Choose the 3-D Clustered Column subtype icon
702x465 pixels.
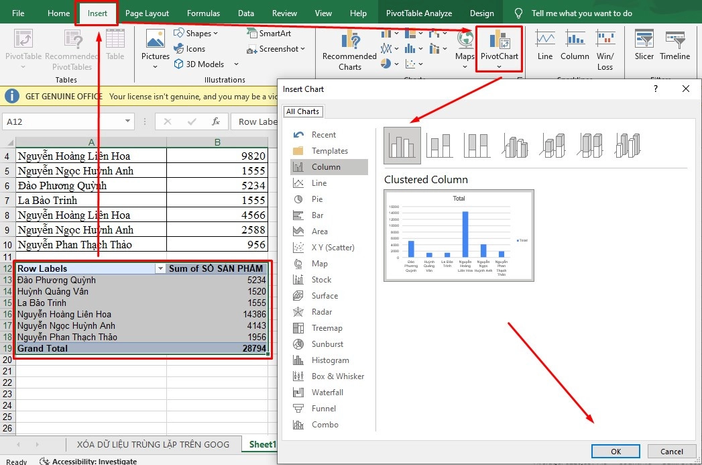[x=516, y=146]
